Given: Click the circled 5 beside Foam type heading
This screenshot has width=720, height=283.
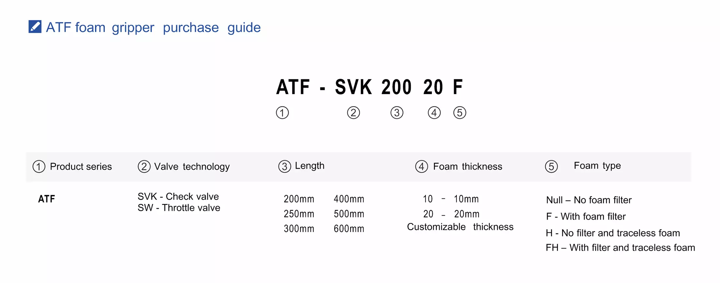Looking at the screenshot, I should click(x=551, y=166).
